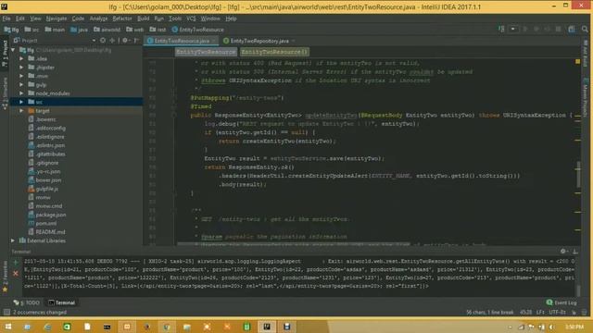This screenshot has height=333, width=593.
Task: Click the scroll-from-source target icon
Action: pyautogui.click(x=103, y=41)
